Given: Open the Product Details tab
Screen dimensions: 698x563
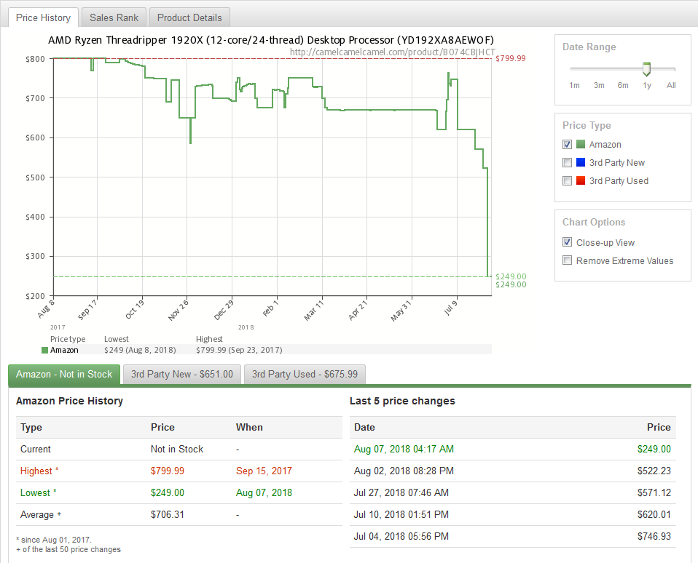Looking at the screenshot, I should 189,17.
